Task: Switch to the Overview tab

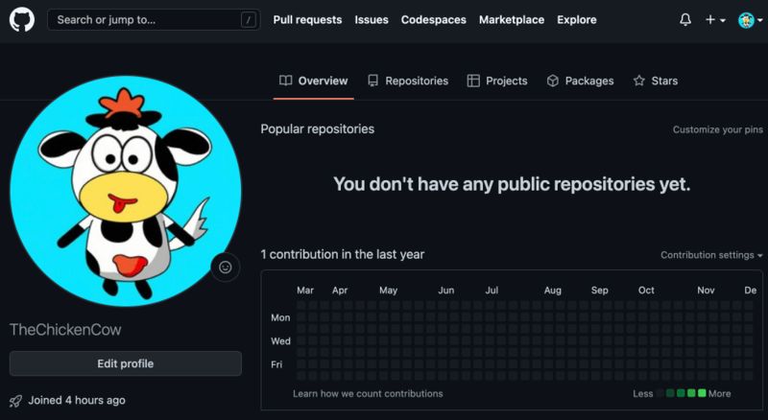Action: point(314,81)
